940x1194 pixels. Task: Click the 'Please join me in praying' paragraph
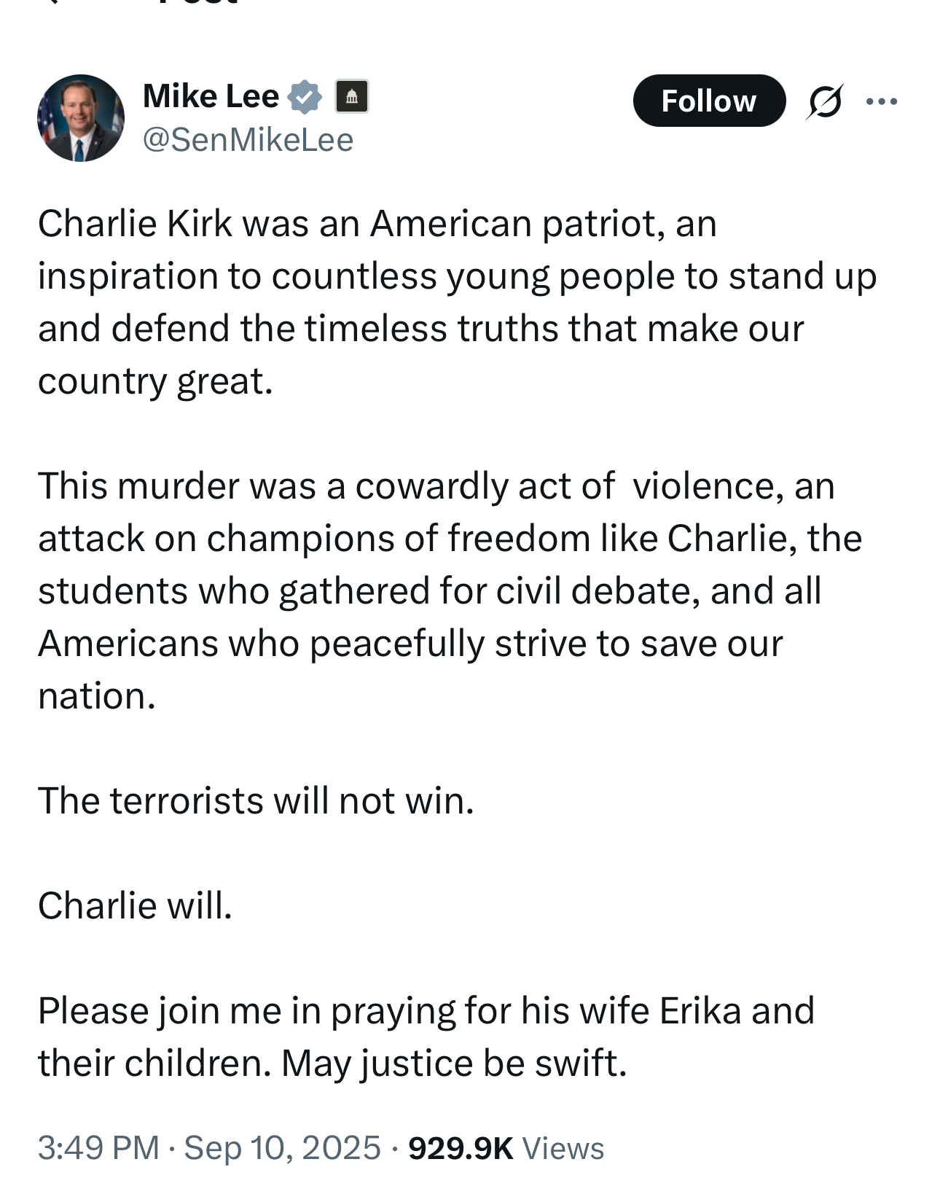(x=426, y=1011)
